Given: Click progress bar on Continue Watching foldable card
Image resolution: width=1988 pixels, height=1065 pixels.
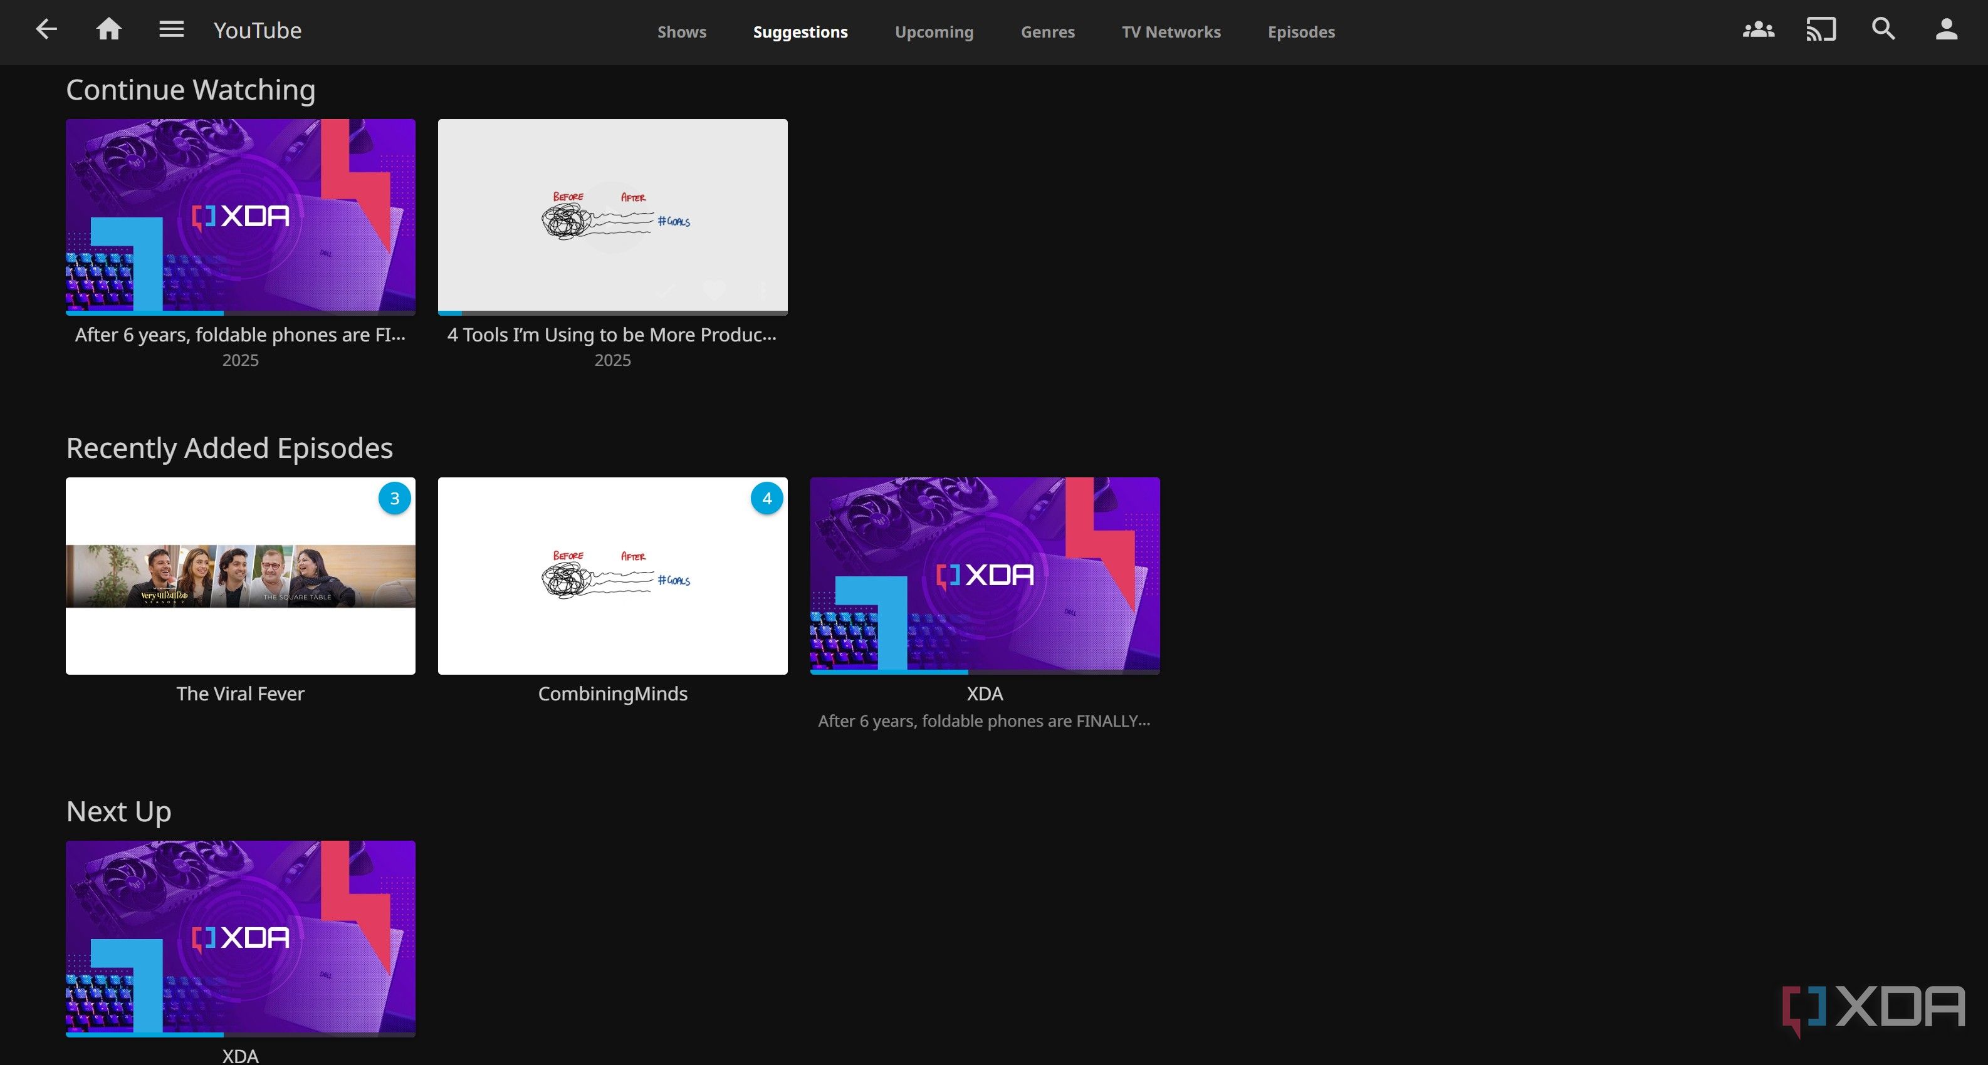Looking at the screenshot, I should [x=240, y=313].
